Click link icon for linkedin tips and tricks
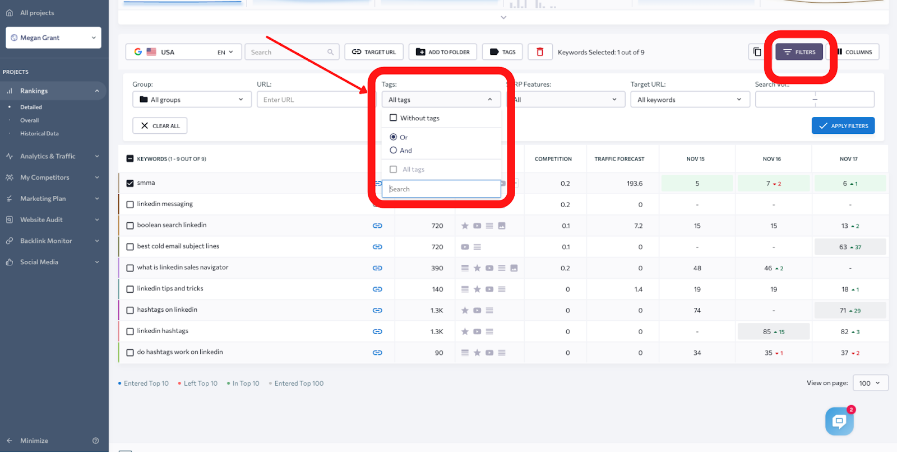Viewport: 897px width, 459px height. 377,289
